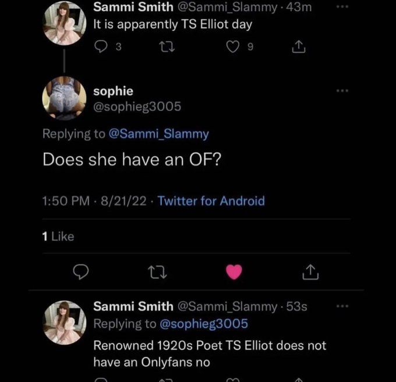Image resolution: width=396 pixels, height=382 pixels.
Task: Open the @sophieg3005 mention link
Action: (203, 323)
